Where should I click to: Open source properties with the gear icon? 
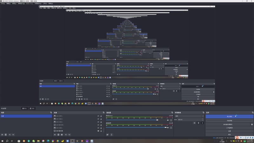(62, 134)
